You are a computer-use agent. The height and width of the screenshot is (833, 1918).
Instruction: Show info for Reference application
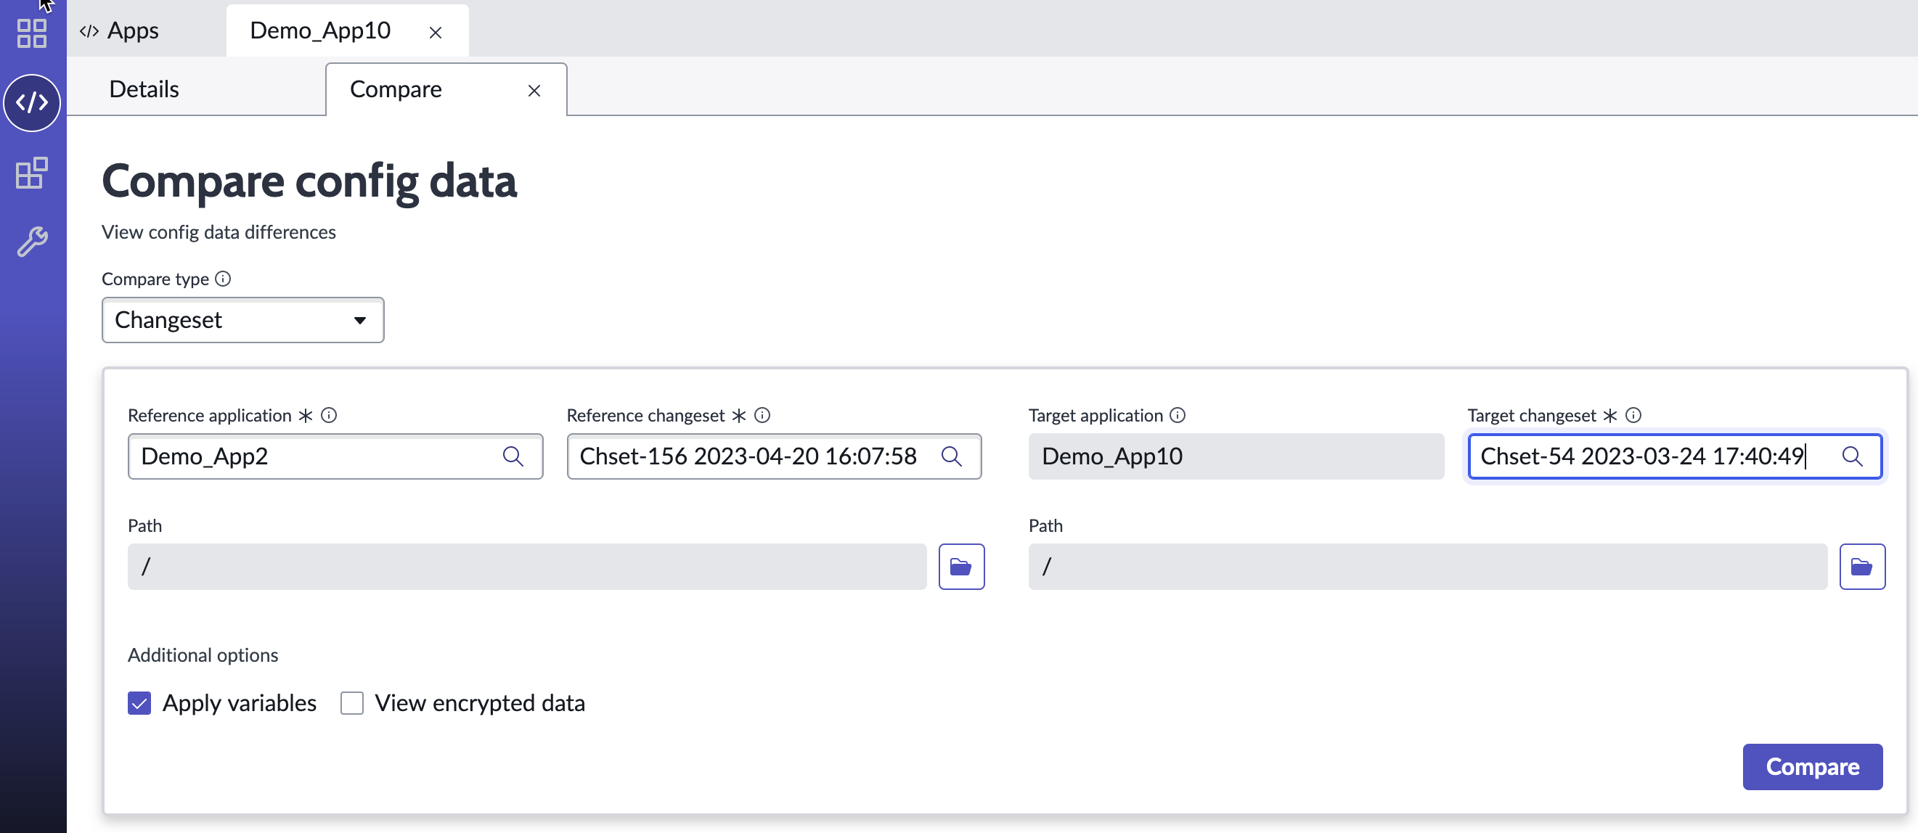(x=329, y=415)
